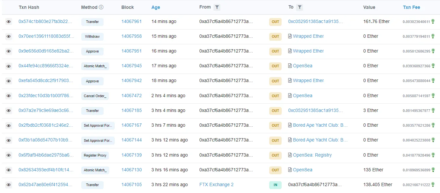
Task: Click the Register Proxy method badge
Action: tap(95, 155)
